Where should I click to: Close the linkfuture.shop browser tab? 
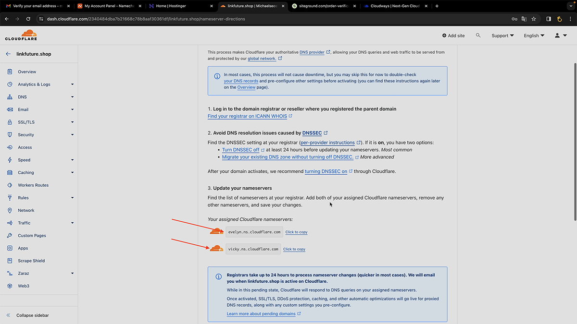[x=283, y=6]
